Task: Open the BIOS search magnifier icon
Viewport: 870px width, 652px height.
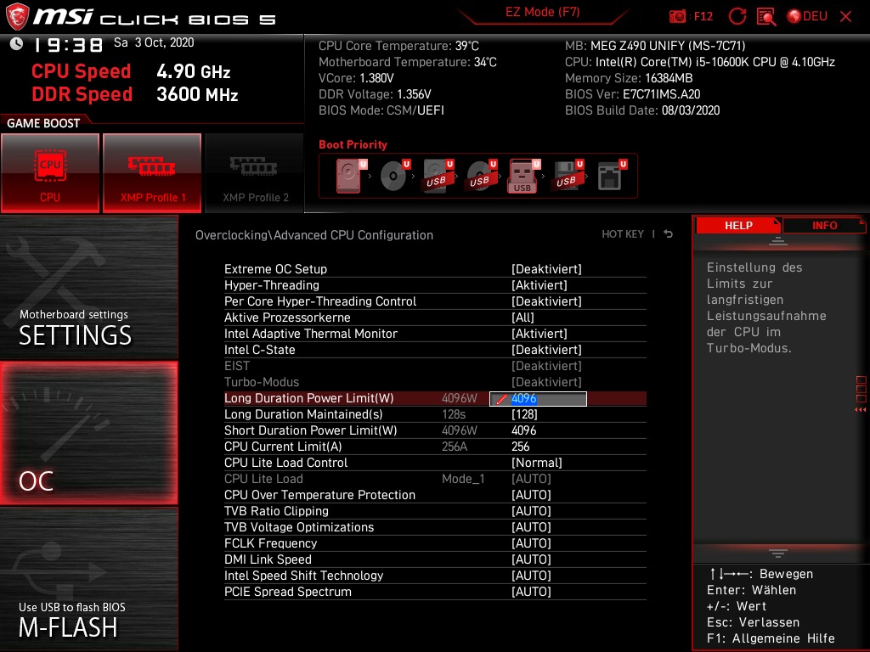Action: [x=766, y=17]
